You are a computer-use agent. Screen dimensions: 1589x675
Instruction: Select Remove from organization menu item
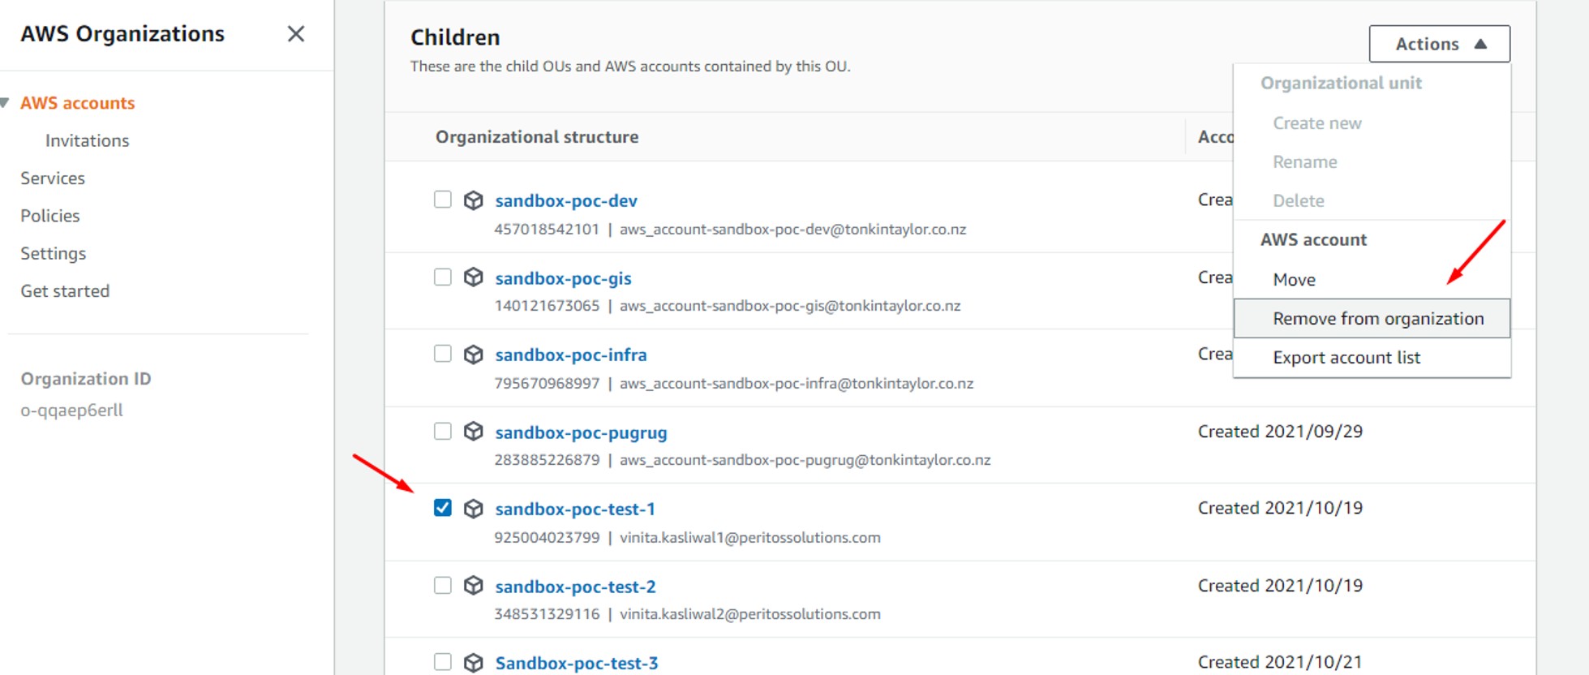1372,318
